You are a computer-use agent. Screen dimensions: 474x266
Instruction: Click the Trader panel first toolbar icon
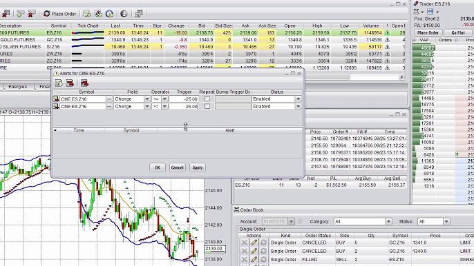pyautogui.click(x=416, y=12)
